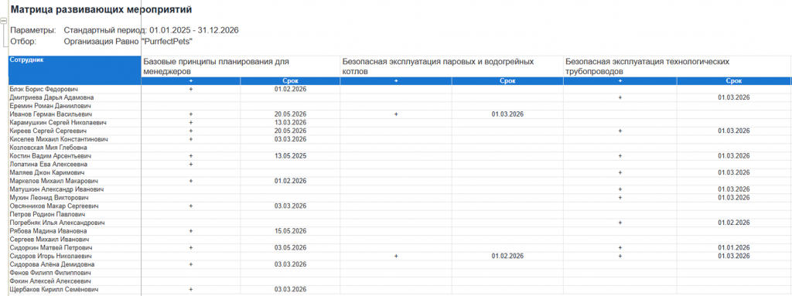Select employee Сидорова Алёна Демидовна
The width and height of the screenshot is (792, 296).
(52, 264)
